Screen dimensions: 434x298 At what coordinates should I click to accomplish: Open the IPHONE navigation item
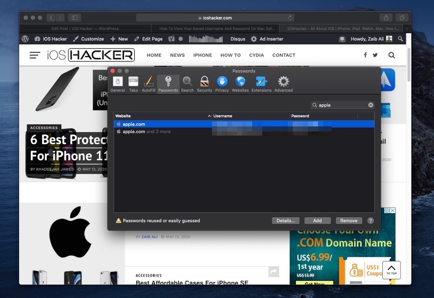coord(202,55)
